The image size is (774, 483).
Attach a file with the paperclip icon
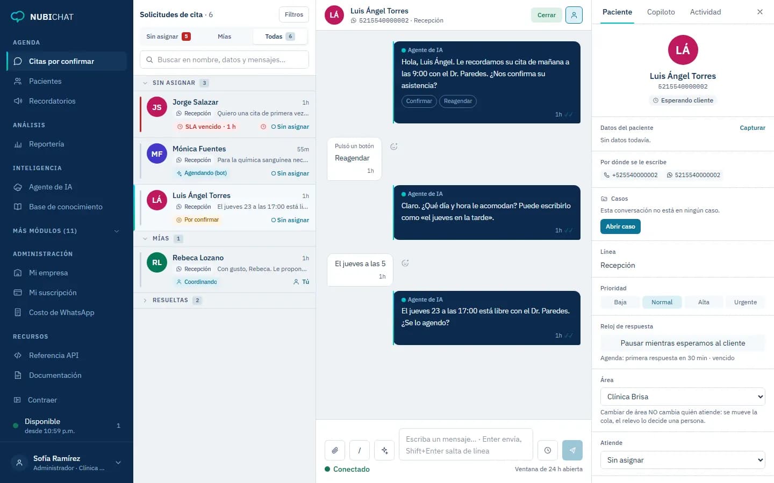pos(335,450)
